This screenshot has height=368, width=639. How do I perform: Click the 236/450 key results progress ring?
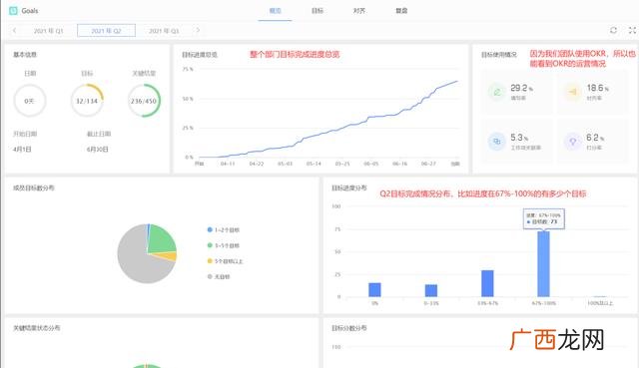[144, 101]
